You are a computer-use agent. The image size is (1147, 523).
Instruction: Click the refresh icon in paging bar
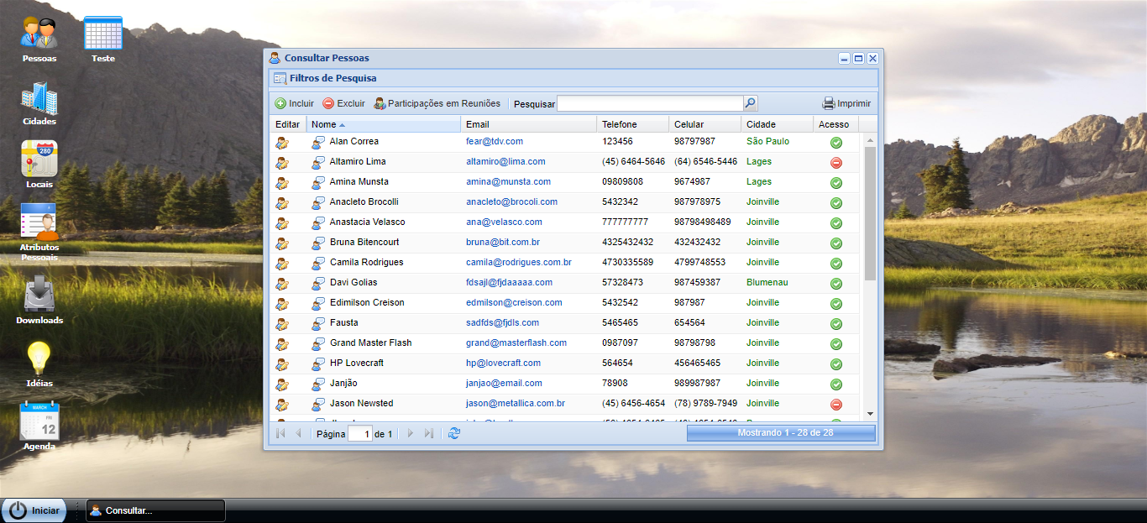tap(454, 433)
